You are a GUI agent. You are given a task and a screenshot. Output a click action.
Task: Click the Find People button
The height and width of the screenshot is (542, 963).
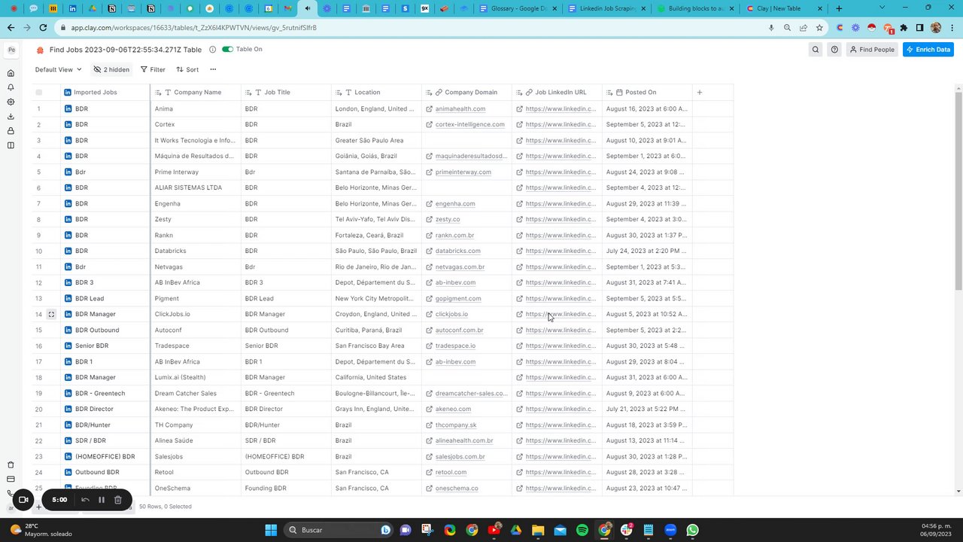(x=873, y=50)
